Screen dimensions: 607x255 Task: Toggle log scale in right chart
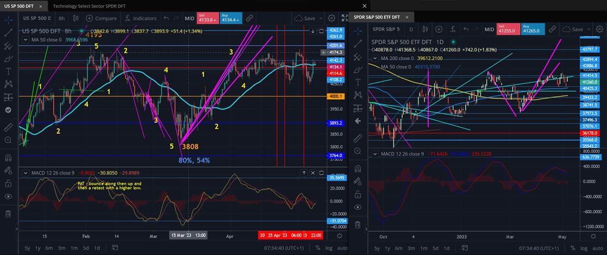[583, 248]
